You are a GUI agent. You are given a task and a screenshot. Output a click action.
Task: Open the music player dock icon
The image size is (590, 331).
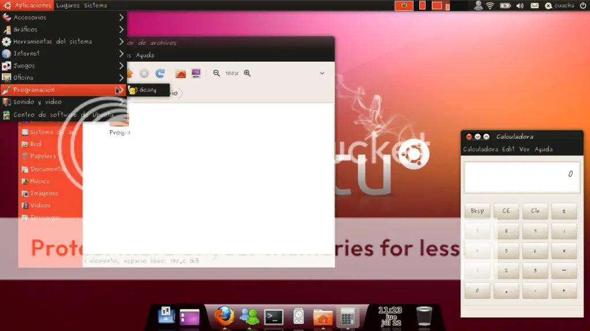click(x=298, y=317)
